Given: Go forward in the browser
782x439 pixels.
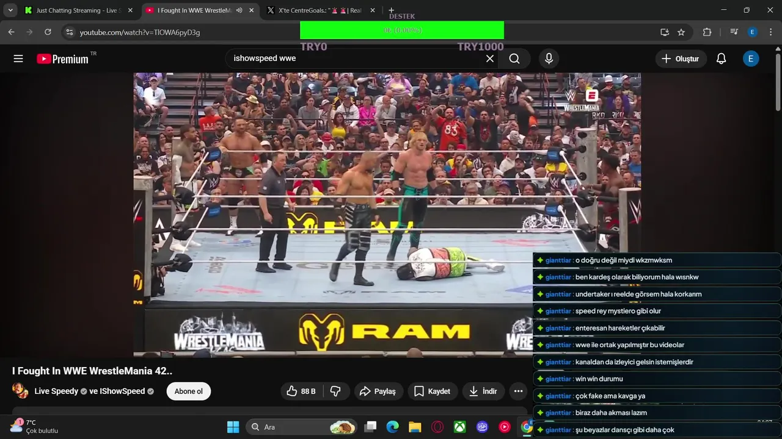Looking at the screenshot, I should pyautogui.click(x=29, y=32).
